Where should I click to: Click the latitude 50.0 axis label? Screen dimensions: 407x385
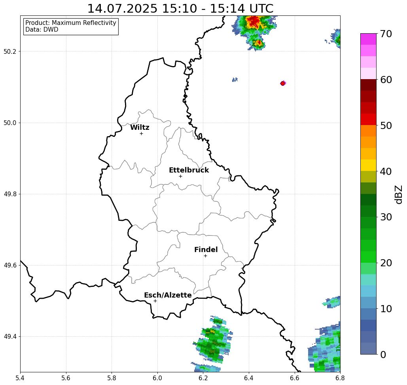click(x=10, y=123)
